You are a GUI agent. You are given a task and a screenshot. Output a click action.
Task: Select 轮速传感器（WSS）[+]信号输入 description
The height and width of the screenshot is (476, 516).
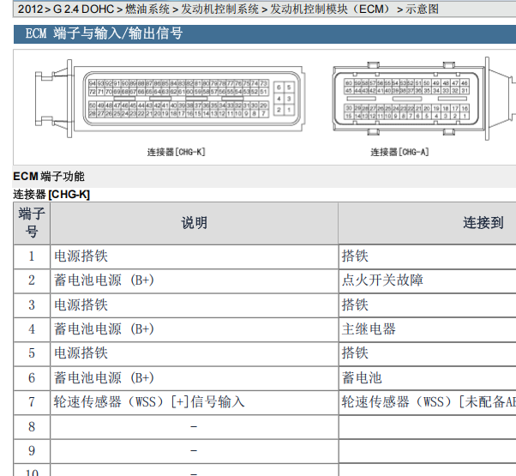click(x=195, y=402)
